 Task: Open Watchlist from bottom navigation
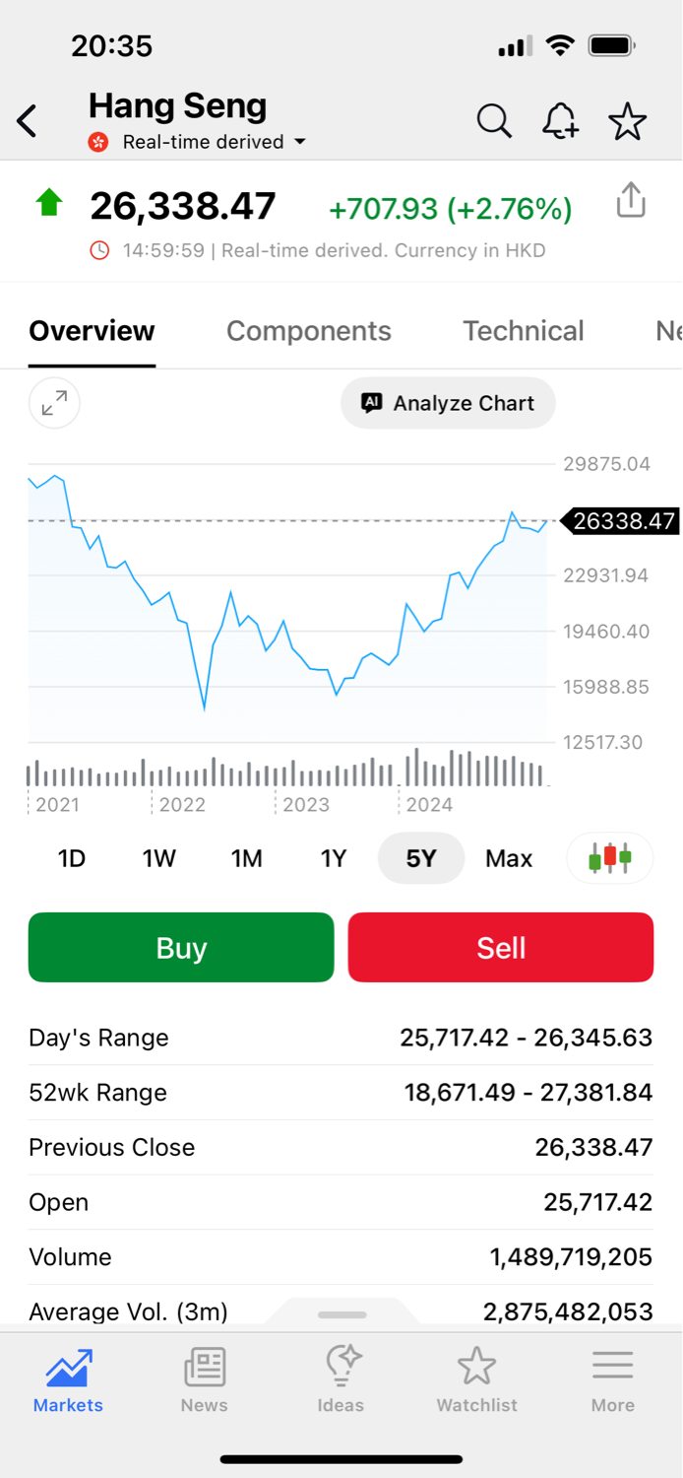tap(476, 1379)
